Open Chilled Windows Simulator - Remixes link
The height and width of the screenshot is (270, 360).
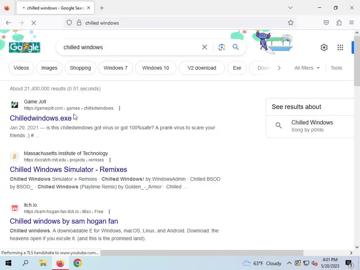(x=69, y=169)
